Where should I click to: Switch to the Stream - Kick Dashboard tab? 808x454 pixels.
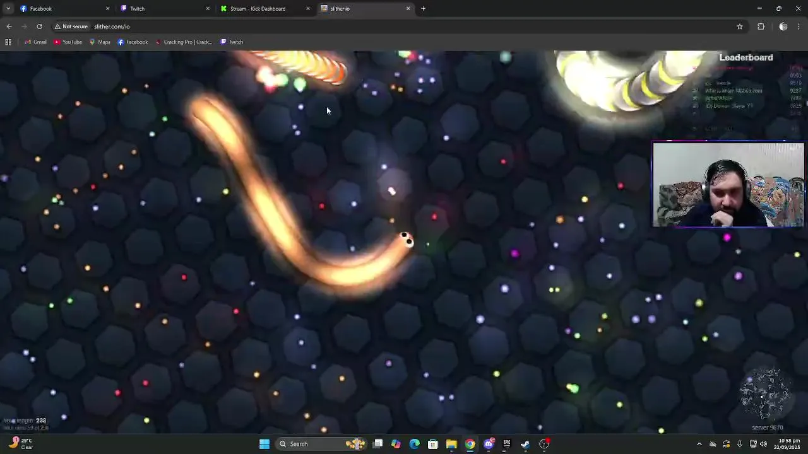click(265, 8)
